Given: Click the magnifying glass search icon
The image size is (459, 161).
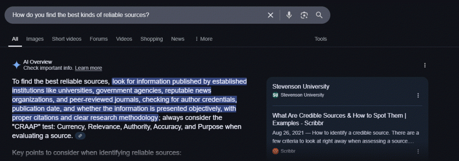Looking at the screenshot, I should (319, 15).
